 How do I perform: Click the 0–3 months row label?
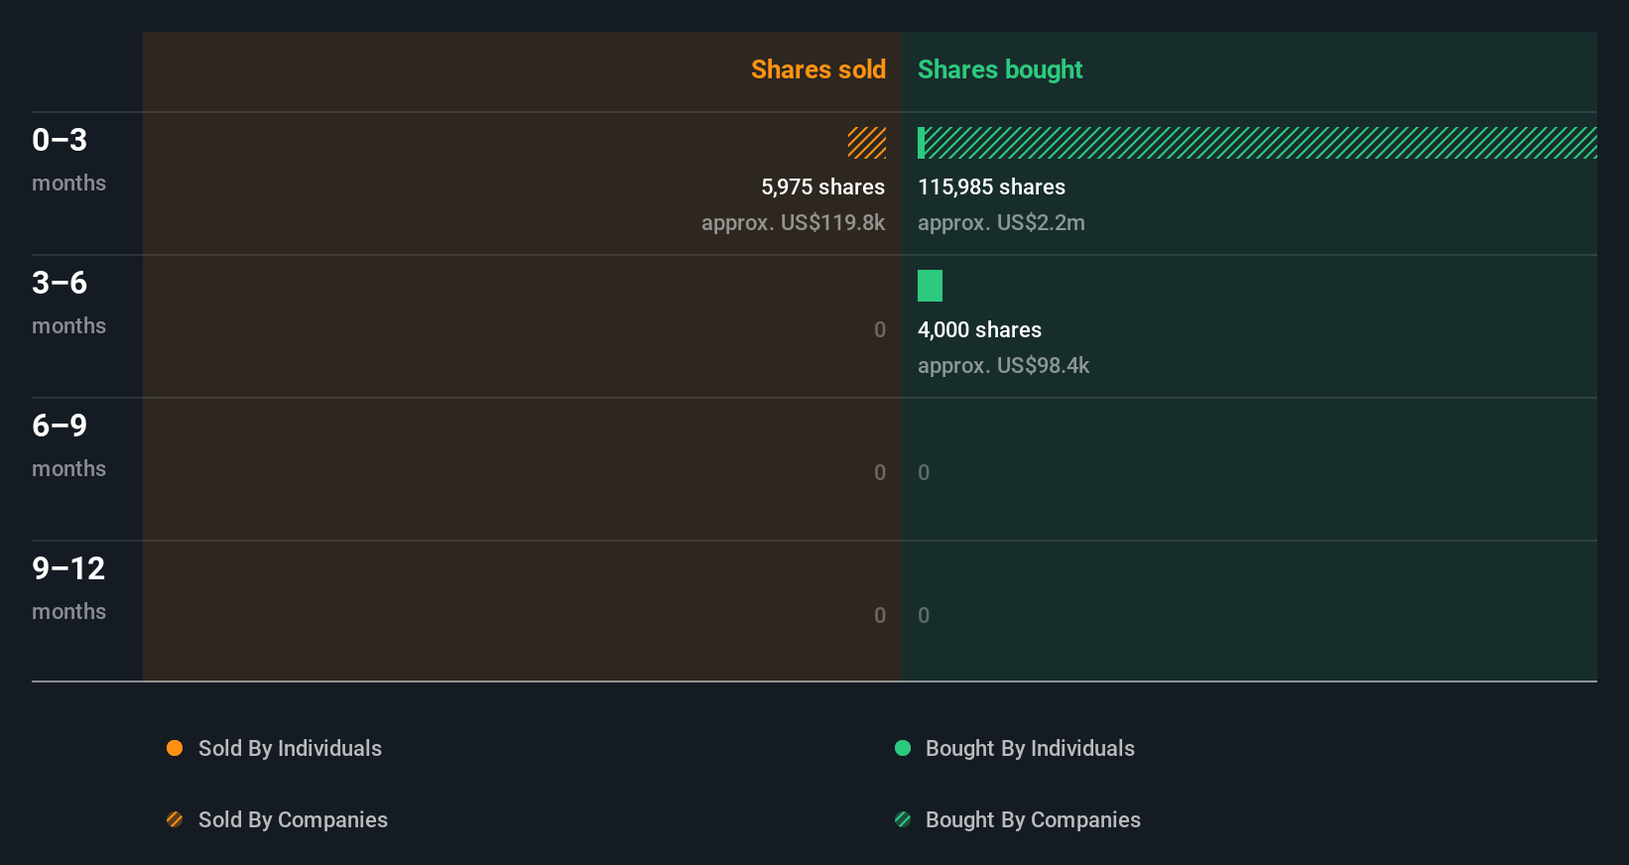pos(68,159)
